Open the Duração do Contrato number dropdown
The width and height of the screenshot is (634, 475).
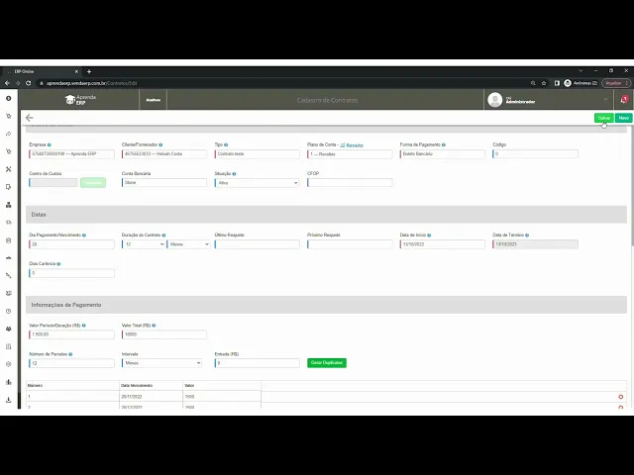click(x=143, y=244)
